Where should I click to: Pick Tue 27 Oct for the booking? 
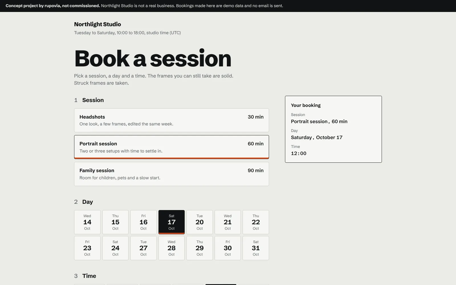(x=143, y=248)
